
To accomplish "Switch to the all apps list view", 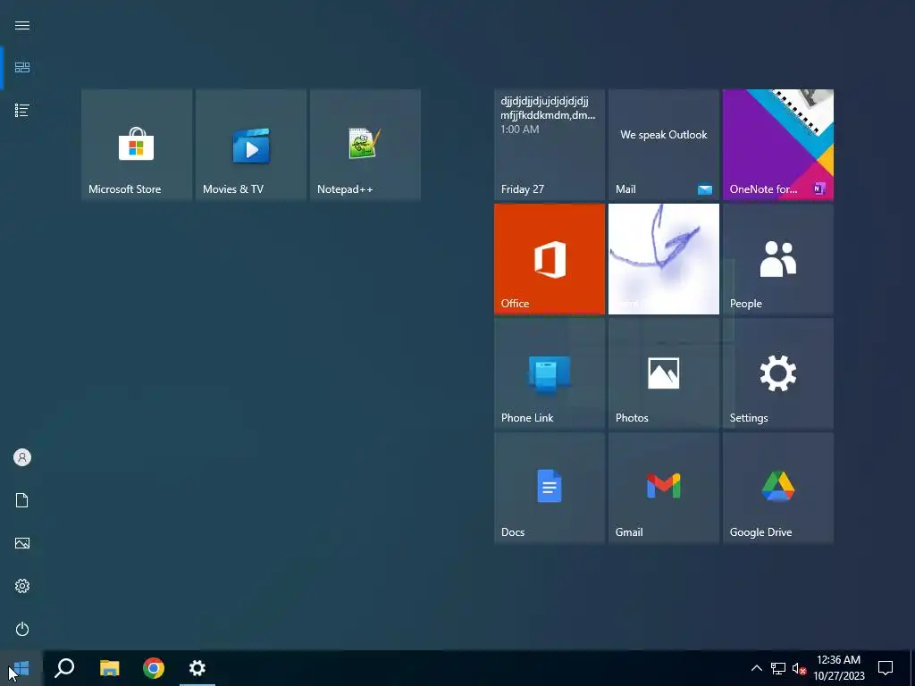I will 22,110.
